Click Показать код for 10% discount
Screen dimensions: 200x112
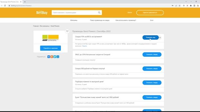click(151, 37)
